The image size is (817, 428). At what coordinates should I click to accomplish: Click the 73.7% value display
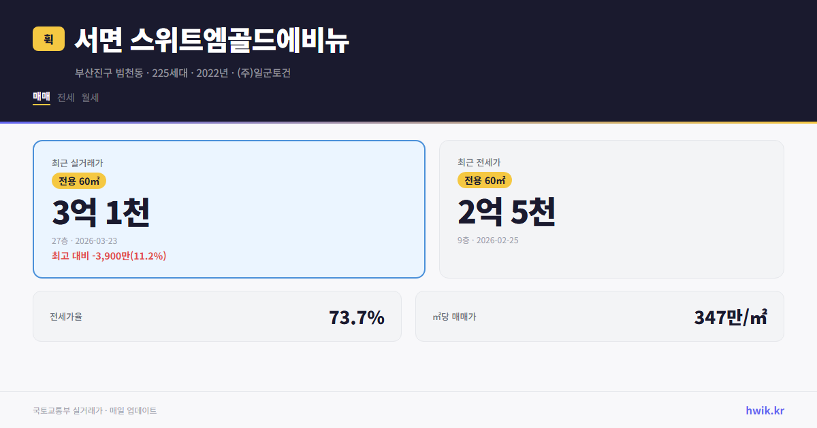356,316
